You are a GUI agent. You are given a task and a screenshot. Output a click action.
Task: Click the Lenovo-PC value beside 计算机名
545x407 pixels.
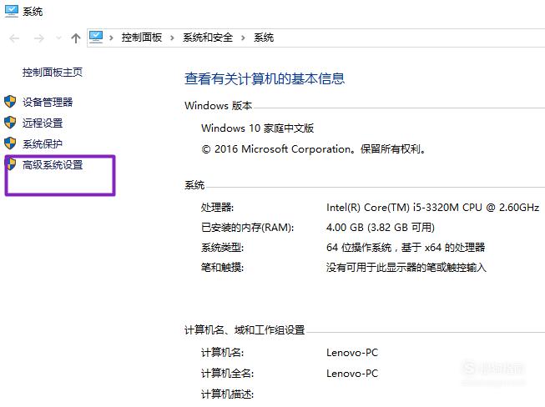[352, 353]
